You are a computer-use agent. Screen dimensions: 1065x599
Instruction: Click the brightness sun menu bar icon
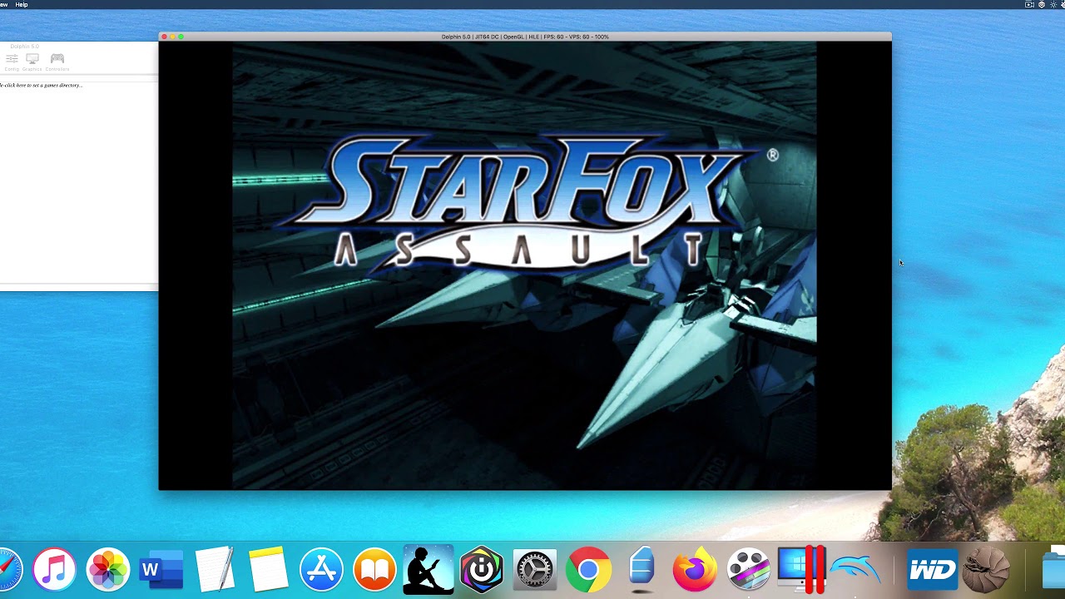click(x=1053, y=4)
